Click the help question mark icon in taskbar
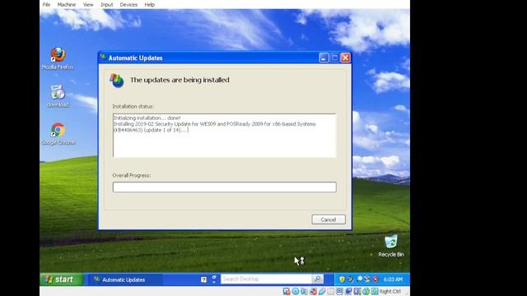This screenshot has height=296, width=527. coord(203,280)
